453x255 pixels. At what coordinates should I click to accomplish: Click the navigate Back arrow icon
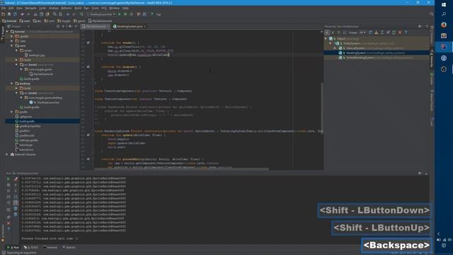68,14
